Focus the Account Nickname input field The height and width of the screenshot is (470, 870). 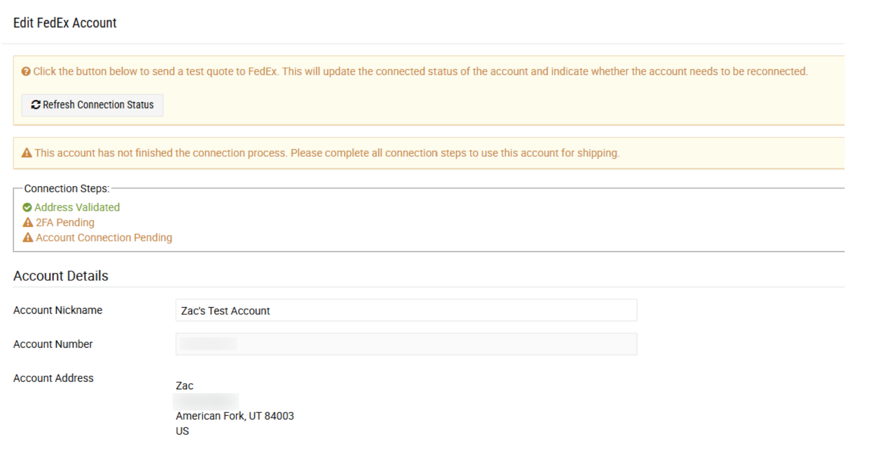click(406, 310)
